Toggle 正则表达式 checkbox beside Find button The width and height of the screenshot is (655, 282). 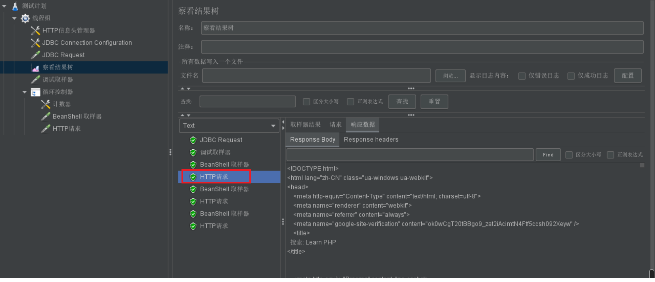610,155
